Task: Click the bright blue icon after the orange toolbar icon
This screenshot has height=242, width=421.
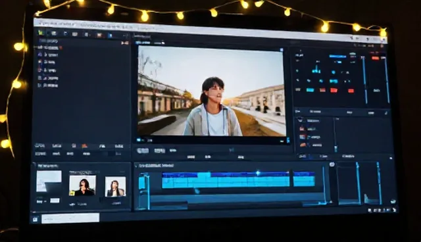Action: (x=110, y=36)
